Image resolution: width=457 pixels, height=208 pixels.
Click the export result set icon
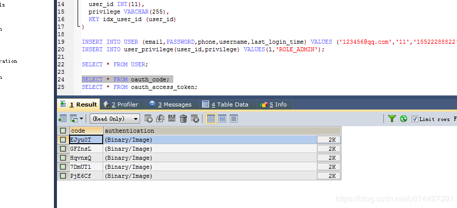[62, 119]
